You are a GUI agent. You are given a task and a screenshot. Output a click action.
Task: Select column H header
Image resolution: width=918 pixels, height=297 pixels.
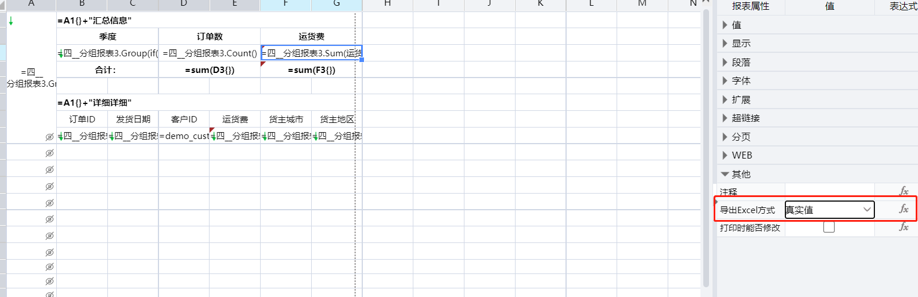tap(388, 4)
